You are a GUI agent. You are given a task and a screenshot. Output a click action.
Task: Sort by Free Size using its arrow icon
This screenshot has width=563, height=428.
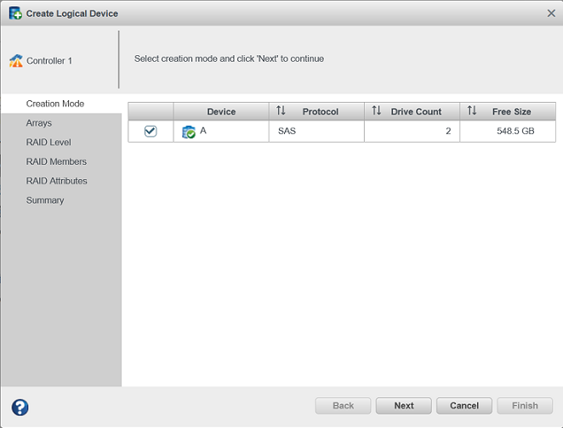(471, 111)
